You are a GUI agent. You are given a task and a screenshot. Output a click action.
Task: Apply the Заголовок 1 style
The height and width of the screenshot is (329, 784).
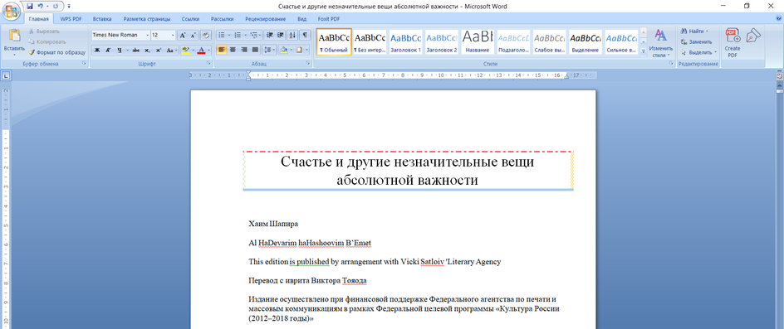click(x=405, y=42)
